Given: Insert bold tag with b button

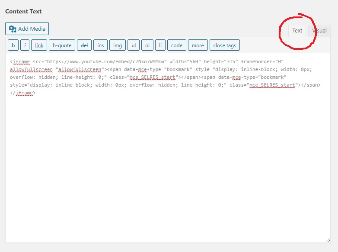Looking at the screenshot, I should (13, 45).
